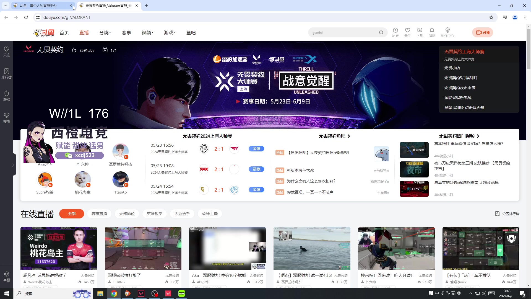Open 赛事 in top navigation

tap(126, 33)
